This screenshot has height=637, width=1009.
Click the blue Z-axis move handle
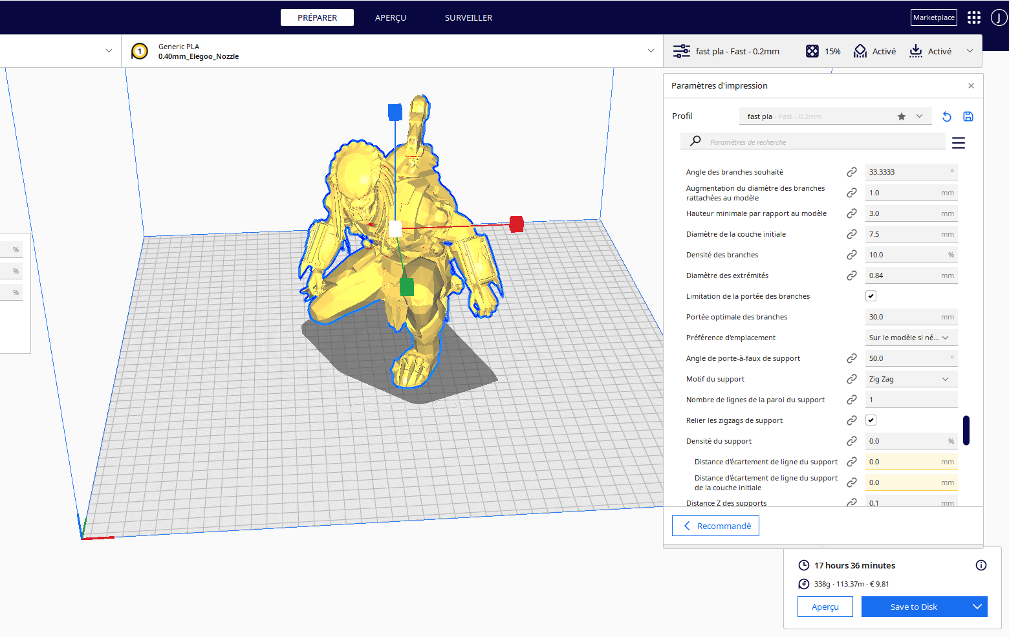395,113
